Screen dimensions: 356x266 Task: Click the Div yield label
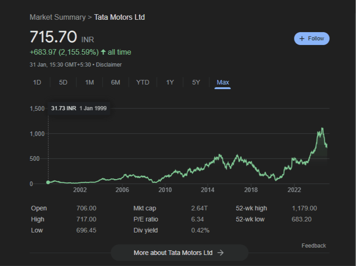tap(145, 231)
